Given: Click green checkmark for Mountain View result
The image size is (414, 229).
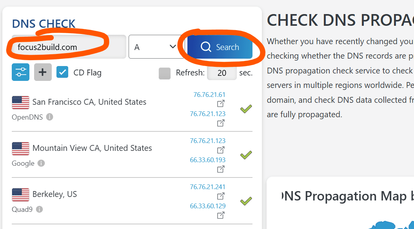Looking at the screenshot, I should (x=246, y=155).
